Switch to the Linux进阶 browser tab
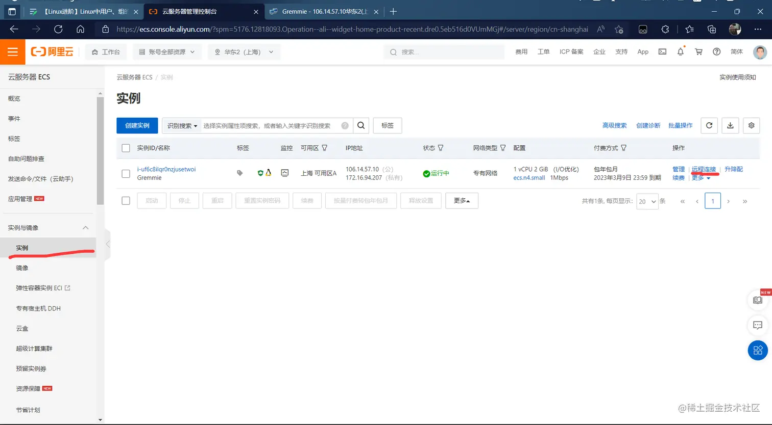This screenshot has height=425, width=772. (84, 11)
